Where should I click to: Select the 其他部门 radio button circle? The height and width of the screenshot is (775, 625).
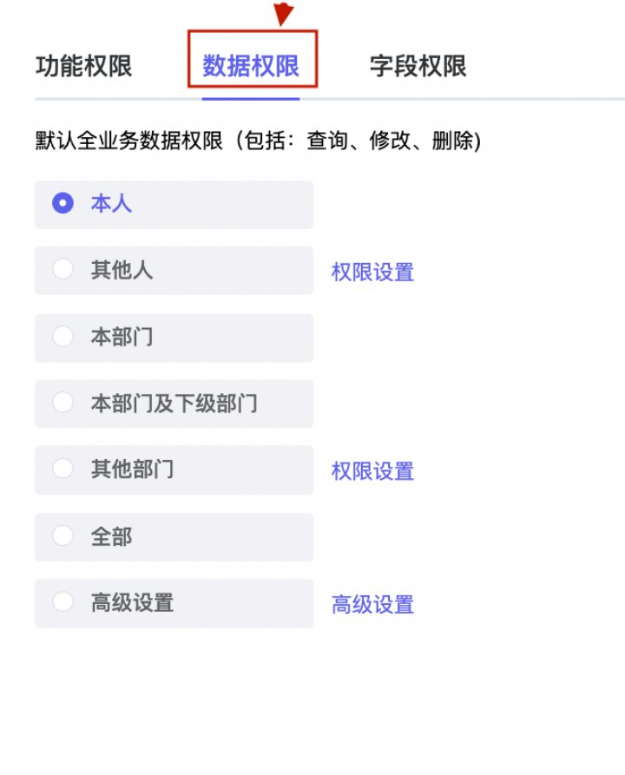coord(62,469)
